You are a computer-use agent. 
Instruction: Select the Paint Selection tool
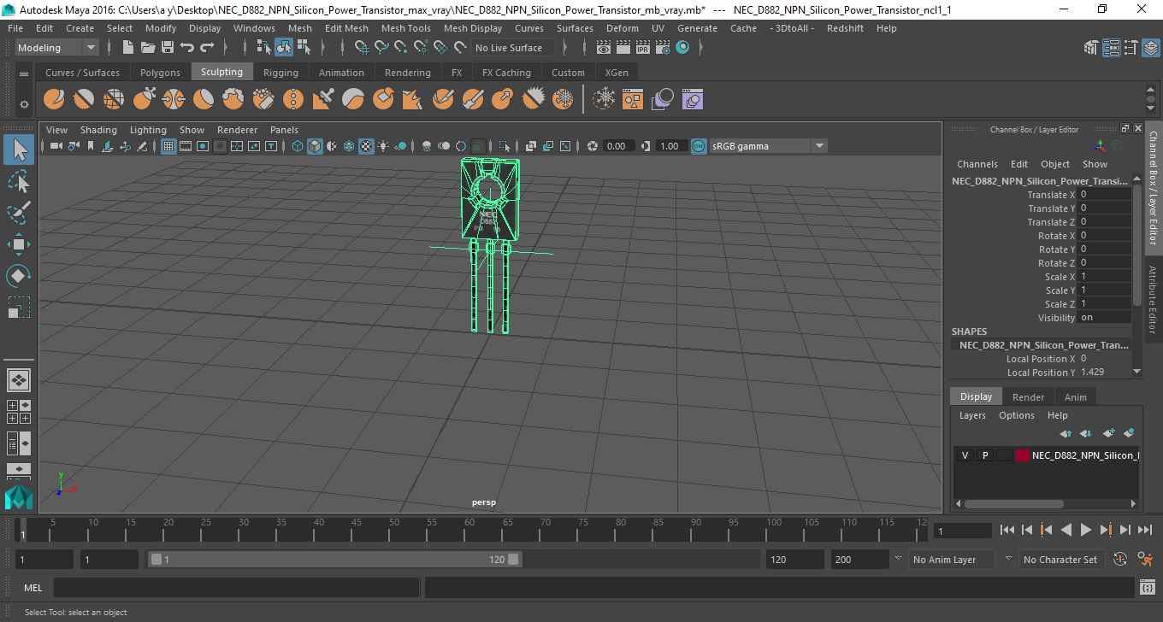pos(19,212)
